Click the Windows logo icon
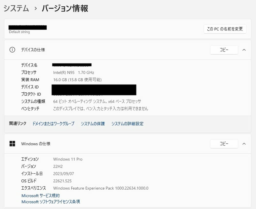Screen dimensions: 256x209 point(12,144)
